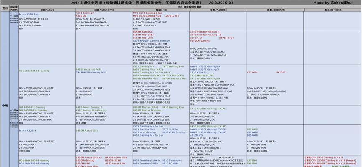Click the B450M Mortar (MAX) entry
This screenshot has height=167, width=362.
(x=145, y=107)
